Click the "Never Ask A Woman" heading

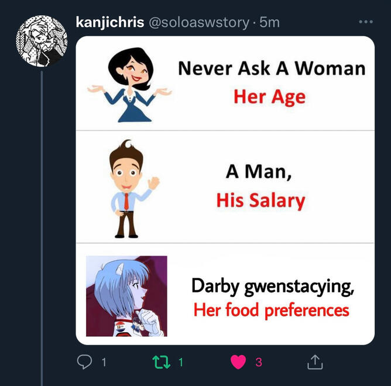[x=272, y=68]
